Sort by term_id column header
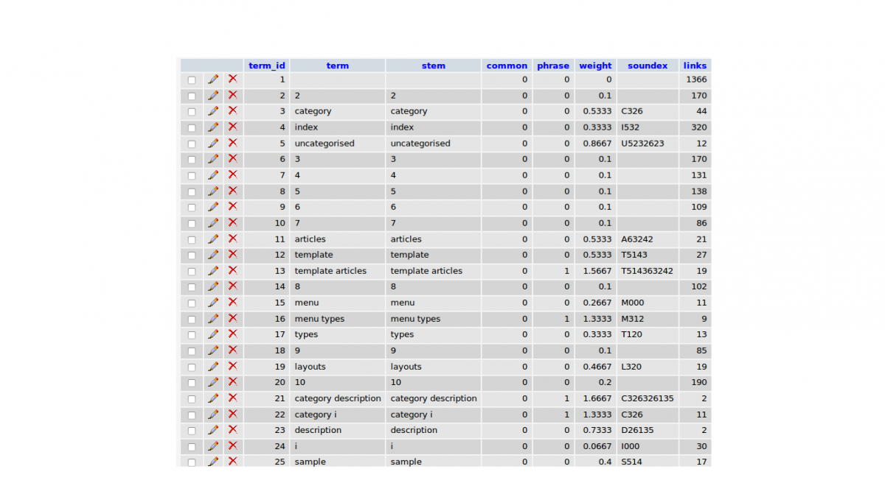Image resolution: width=885 pixels, height=497 pixels. click(267, 66)
